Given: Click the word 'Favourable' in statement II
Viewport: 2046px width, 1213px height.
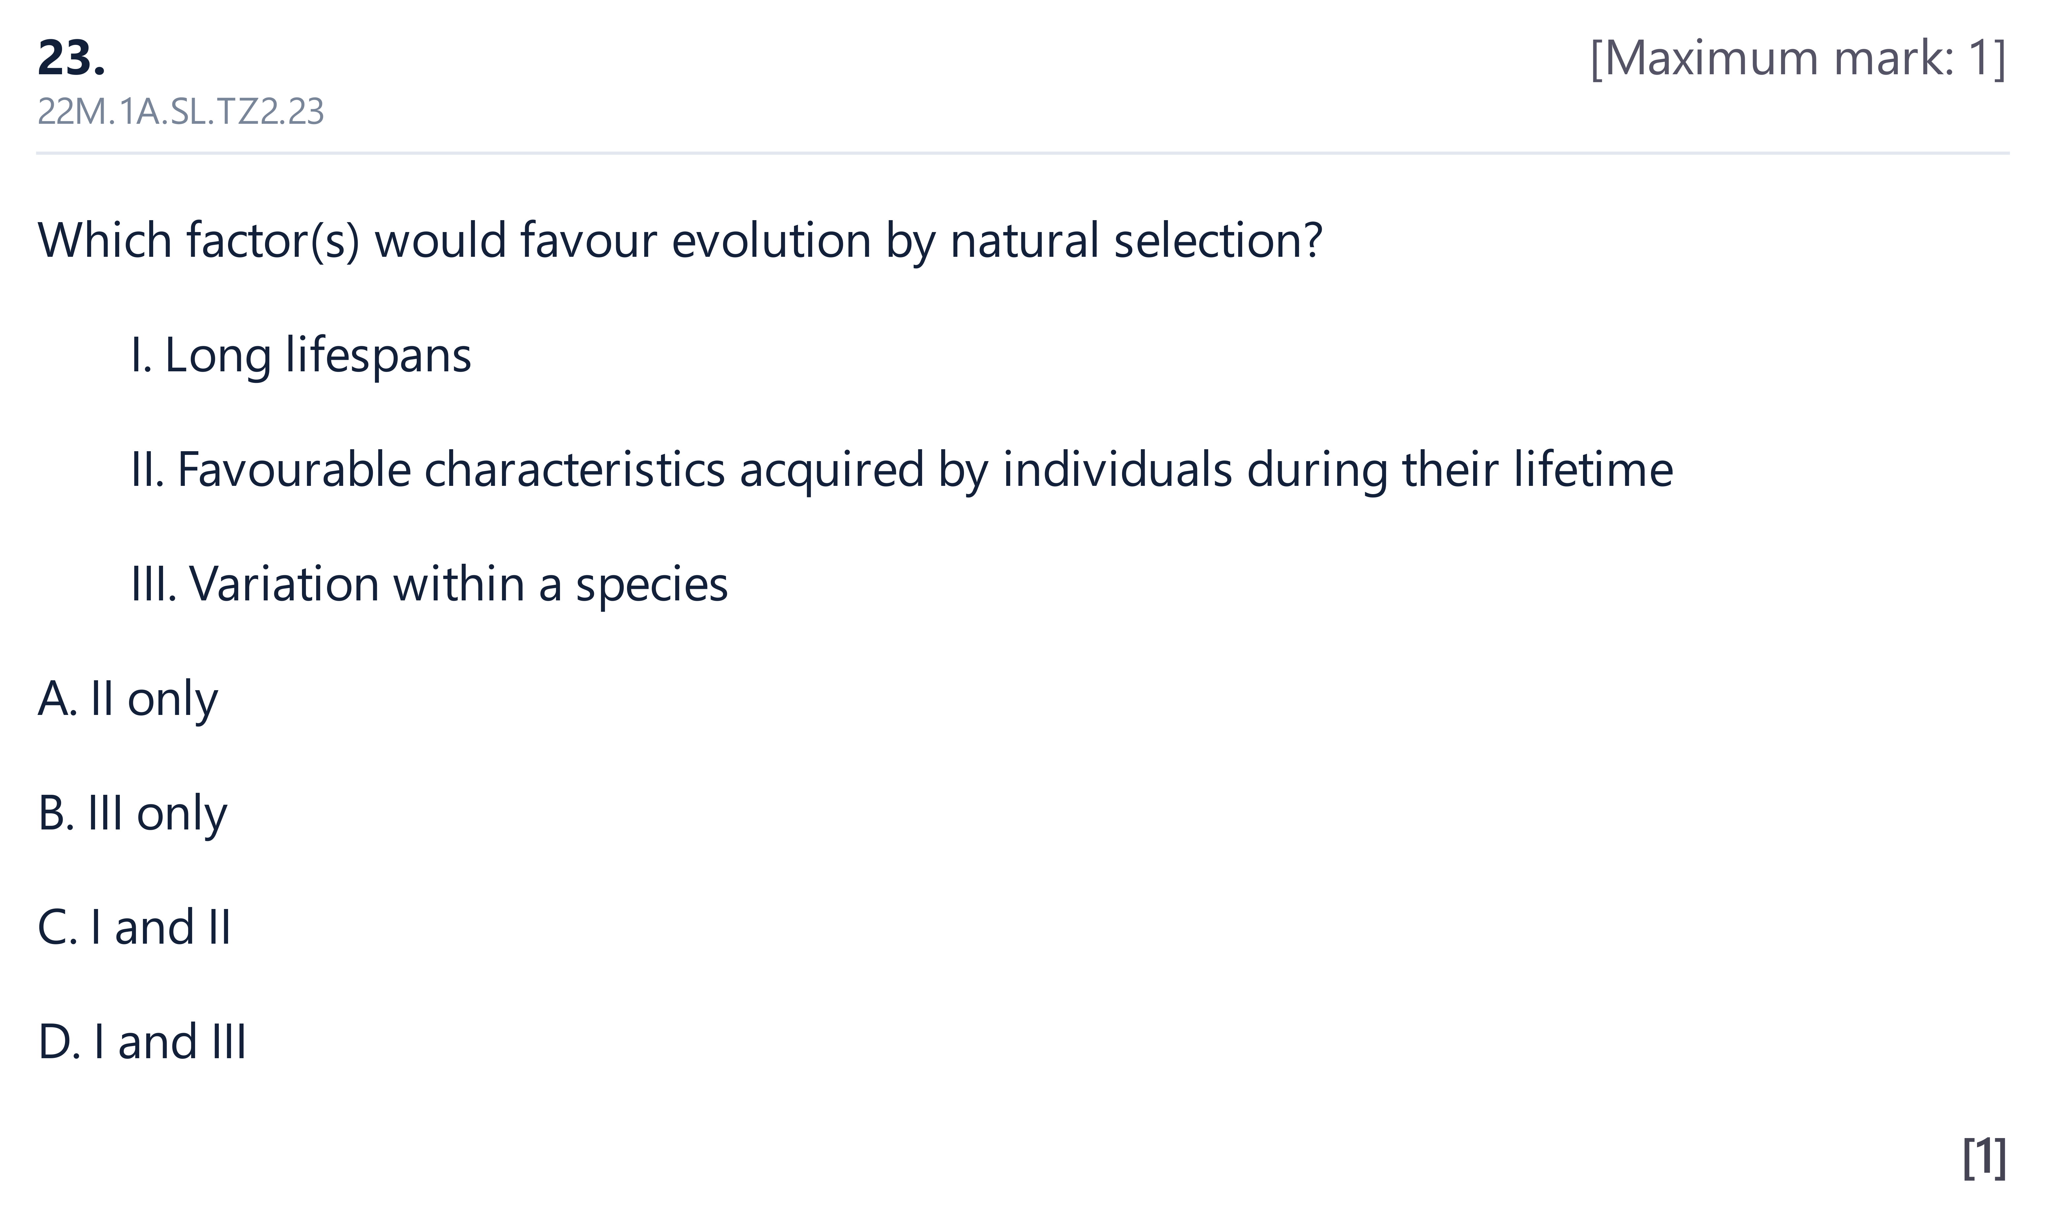Looking at the screenshot, I should pos(294,471).
